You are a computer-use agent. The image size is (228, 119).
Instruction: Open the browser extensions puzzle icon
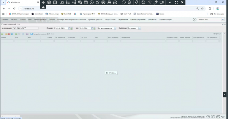tap(210, 9)
